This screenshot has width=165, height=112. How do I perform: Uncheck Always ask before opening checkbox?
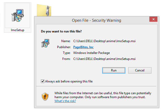42,81
